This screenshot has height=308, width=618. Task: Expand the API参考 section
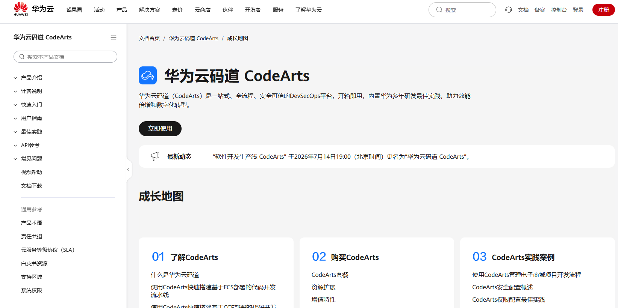pos(15,146)
